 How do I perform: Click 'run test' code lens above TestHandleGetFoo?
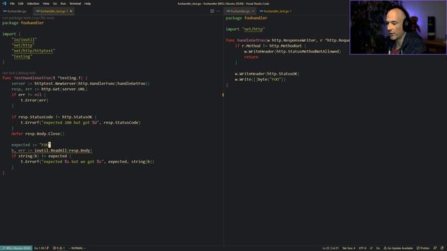tap(9, 73)
